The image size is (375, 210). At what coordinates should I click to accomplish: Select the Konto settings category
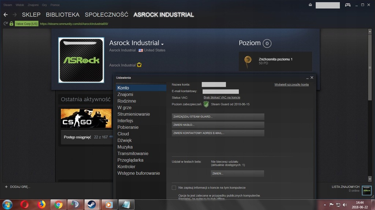(141, 88)
